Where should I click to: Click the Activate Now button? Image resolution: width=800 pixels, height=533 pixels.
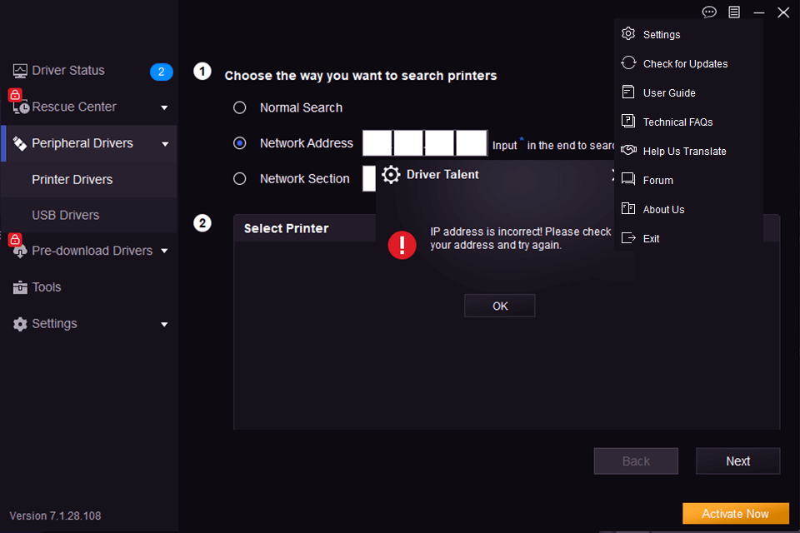[735, 514]
